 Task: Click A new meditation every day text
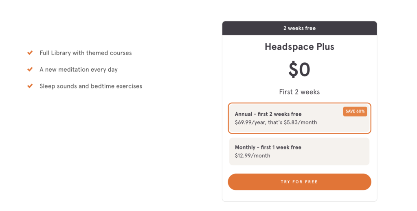pyautogui.click(x=79, y=69)
